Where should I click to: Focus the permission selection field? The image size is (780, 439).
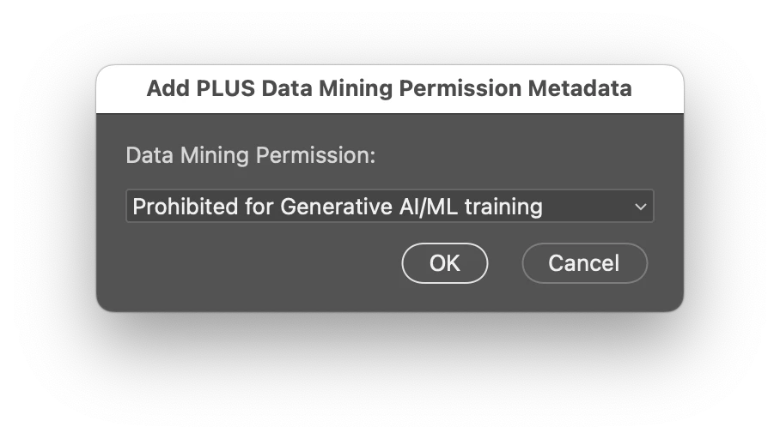click(x=389, y=206)
